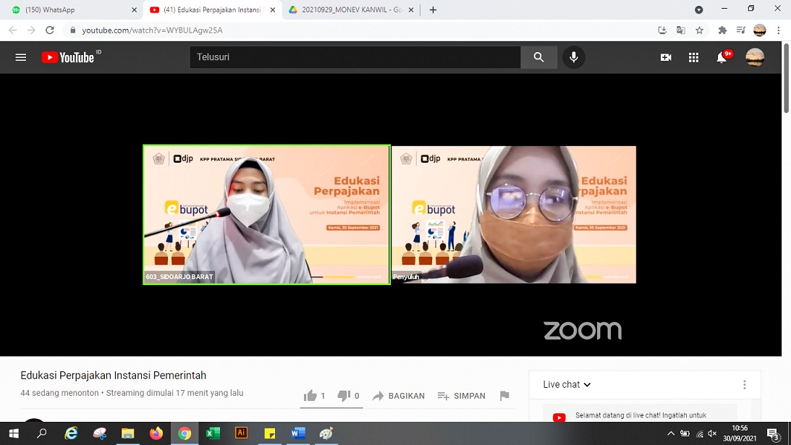Image resolution: width=791 pixels, height=445 pixels.
Task: Switch to the WhatsApp tab
Action: pyautogui.click(x=69, y=10)
